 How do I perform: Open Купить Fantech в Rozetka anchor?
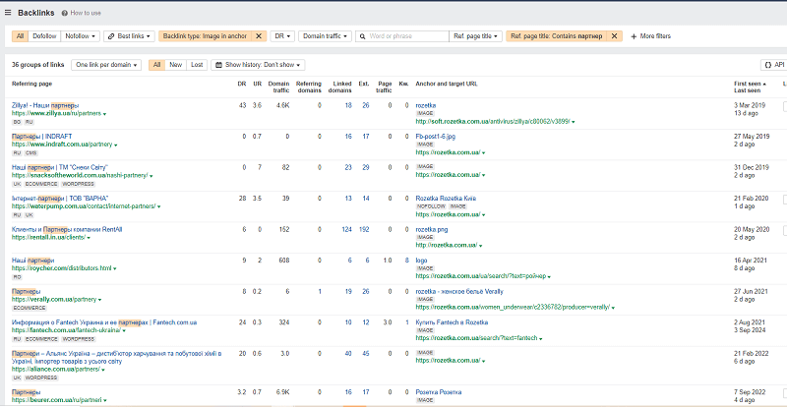click(452, 322)
